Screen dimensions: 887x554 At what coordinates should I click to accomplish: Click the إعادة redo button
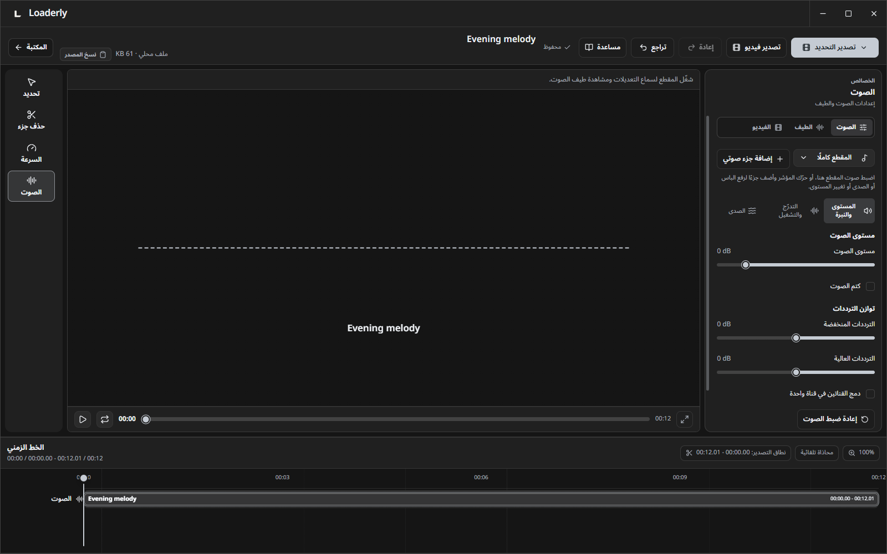coord(700,48)
